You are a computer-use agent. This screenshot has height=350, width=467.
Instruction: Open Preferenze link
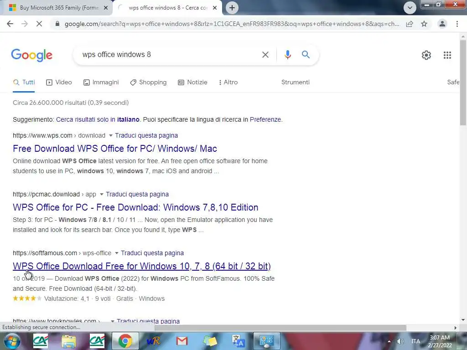point(265,120)
